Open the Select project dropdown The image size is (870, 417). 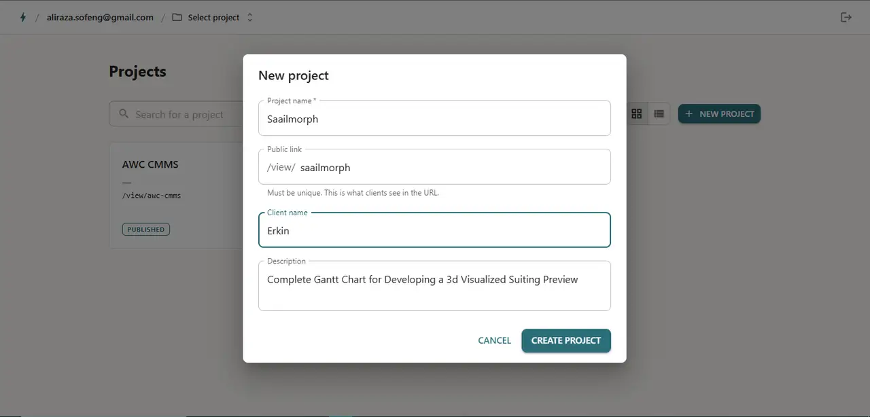[x=212, y=18]
